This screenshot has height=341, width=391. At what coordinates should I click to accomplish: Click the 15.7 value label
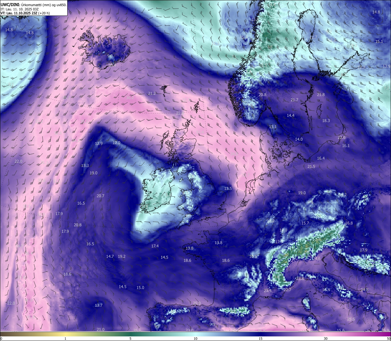[x=305, y=223]
